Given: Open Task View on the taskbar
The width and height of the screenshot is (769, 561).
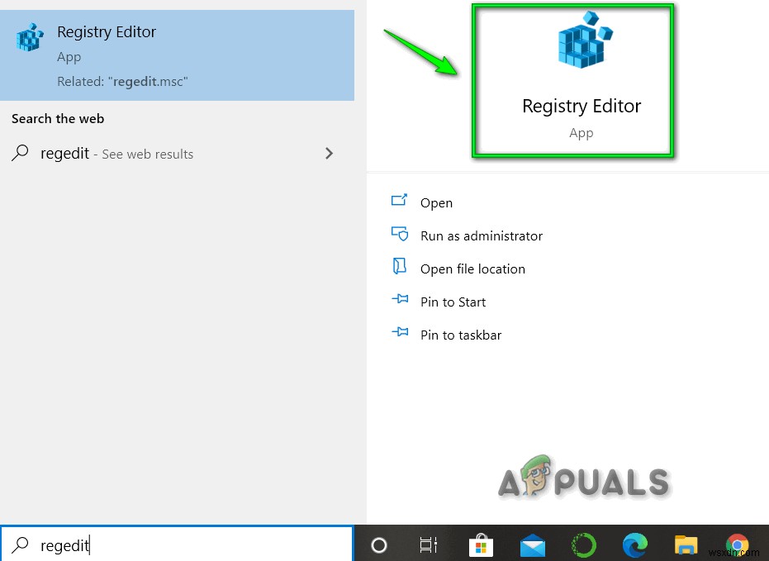Looking at the screenshot, I should click(x=428, y=544).
